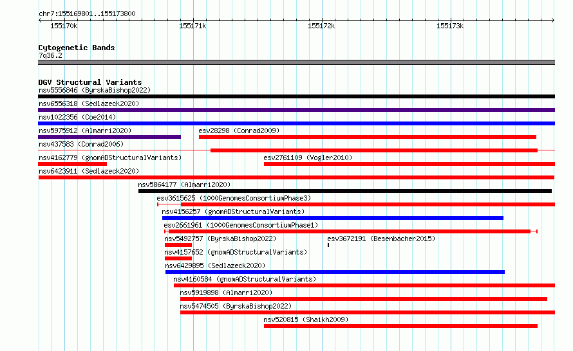Click the tiny esv3672191 variant marker

[328, 245]
